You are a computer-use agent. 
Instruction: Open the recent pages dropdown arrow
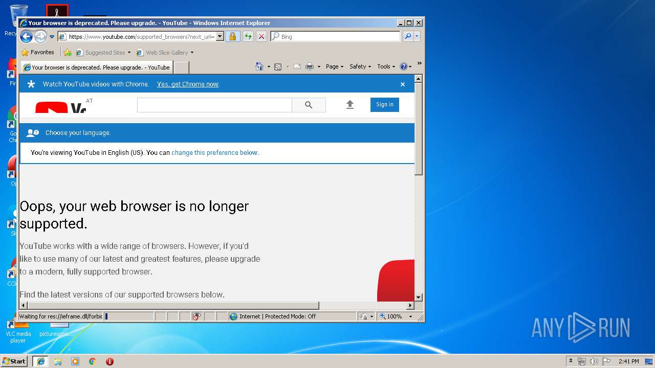pyautogui.click(x=52, y=37)
